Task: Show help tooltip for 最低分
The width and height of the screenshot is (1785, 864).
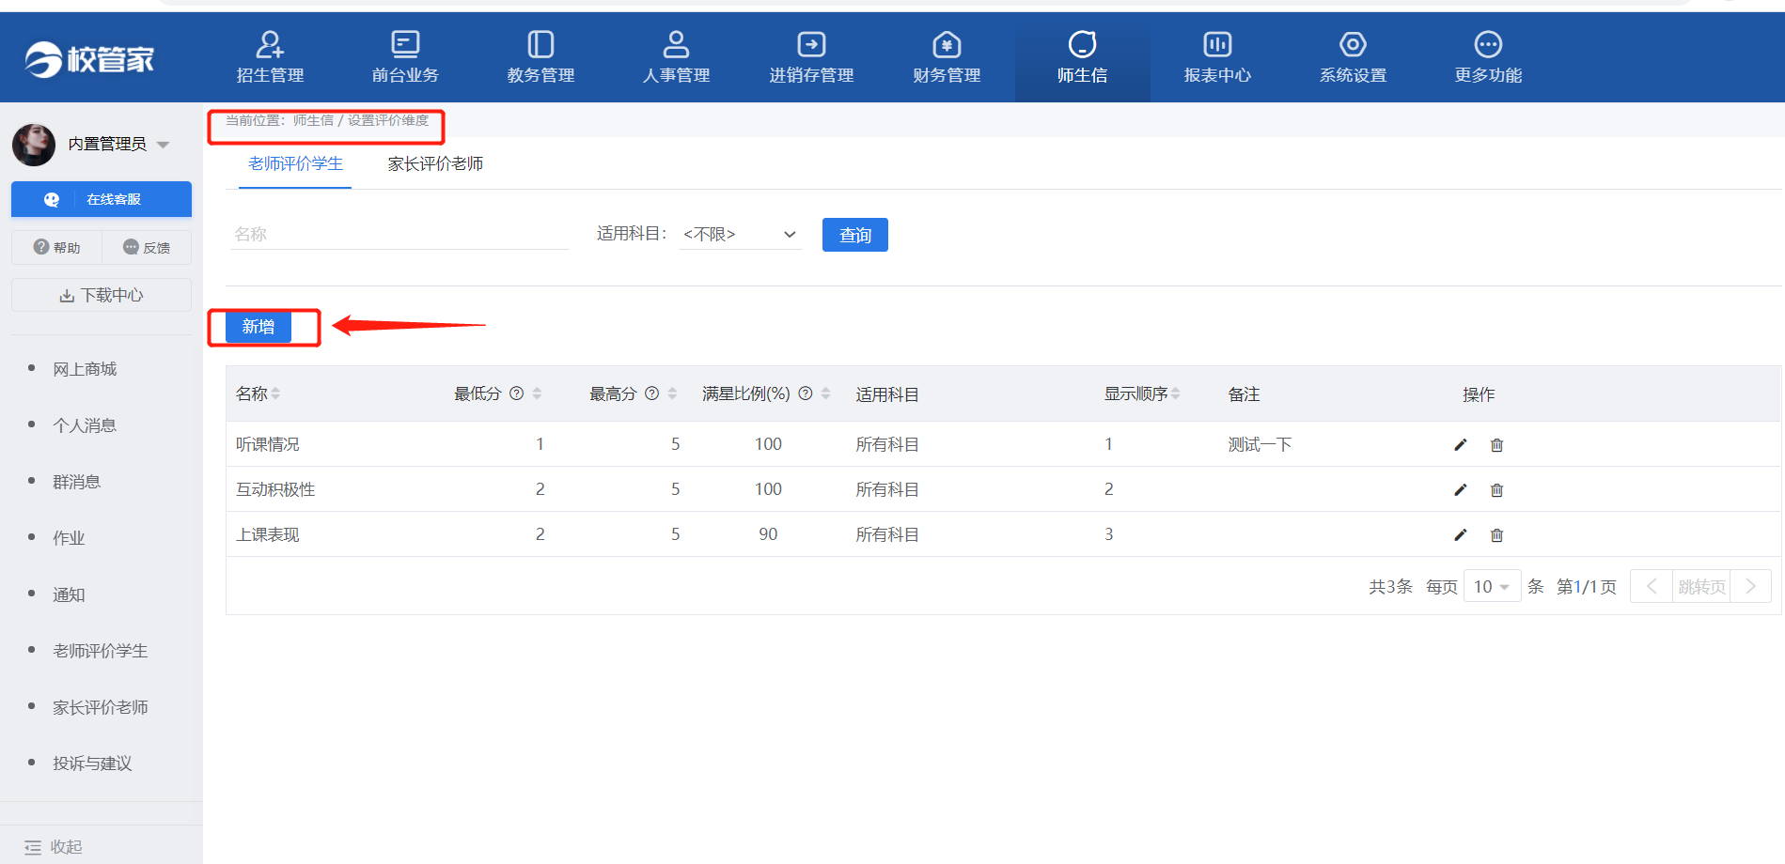Action: point(516,393)
